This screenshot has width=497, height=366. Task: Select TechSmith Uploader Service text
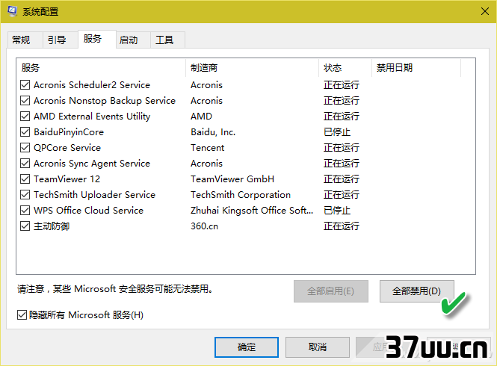pos(94,194)
